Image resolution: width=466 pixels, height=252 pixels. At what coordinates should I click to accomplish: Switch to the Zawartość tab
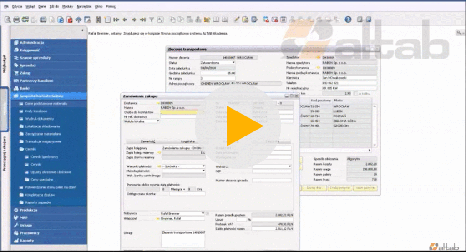pos(147,141)
